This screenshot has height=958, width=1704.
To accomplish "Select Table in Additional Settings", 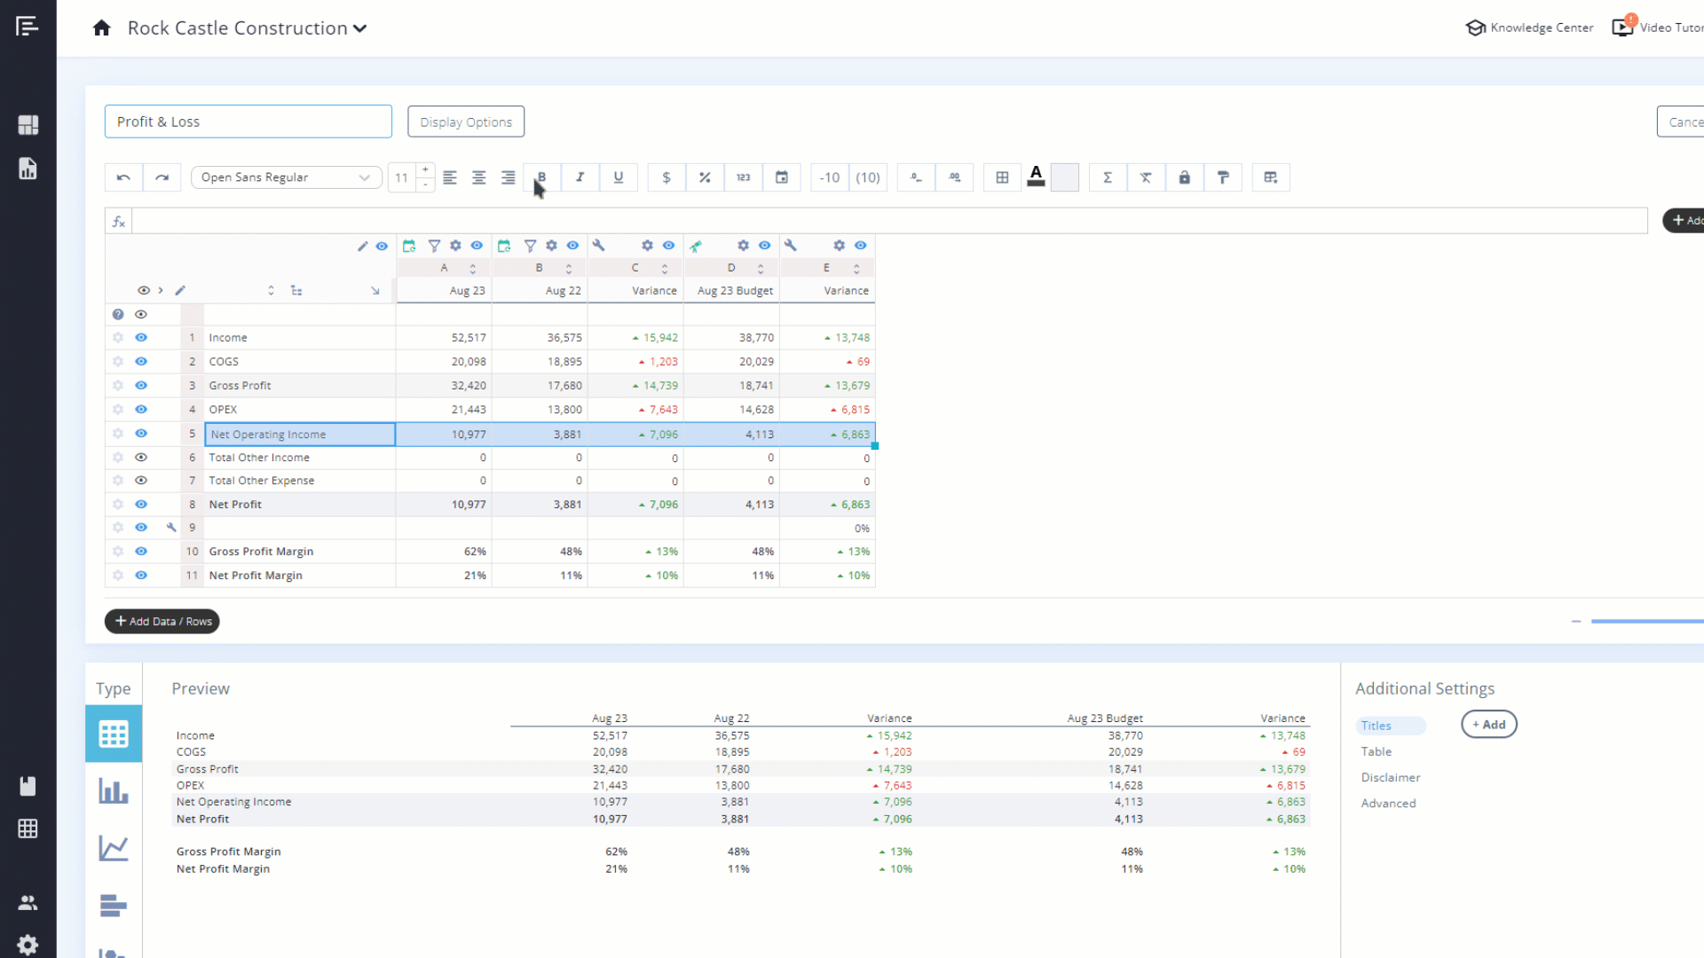I will coord(1376,751).
